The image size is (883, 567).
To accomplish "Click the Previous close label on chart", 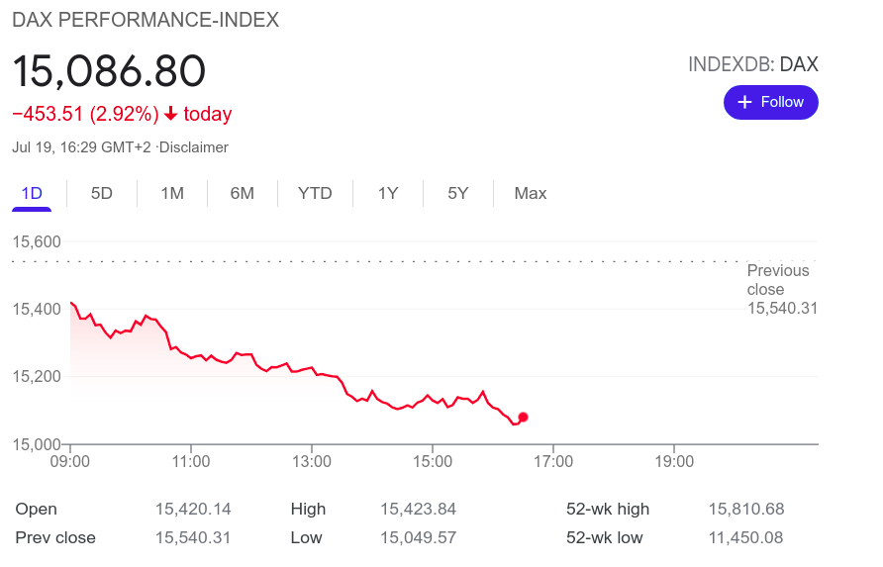I will click(x=778, y=280).
